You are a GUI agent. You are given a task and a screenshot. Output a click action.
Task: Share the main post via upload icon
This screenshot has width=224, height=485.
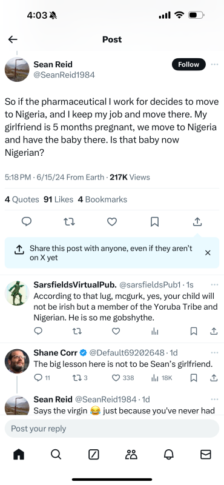tap(197, 221)
